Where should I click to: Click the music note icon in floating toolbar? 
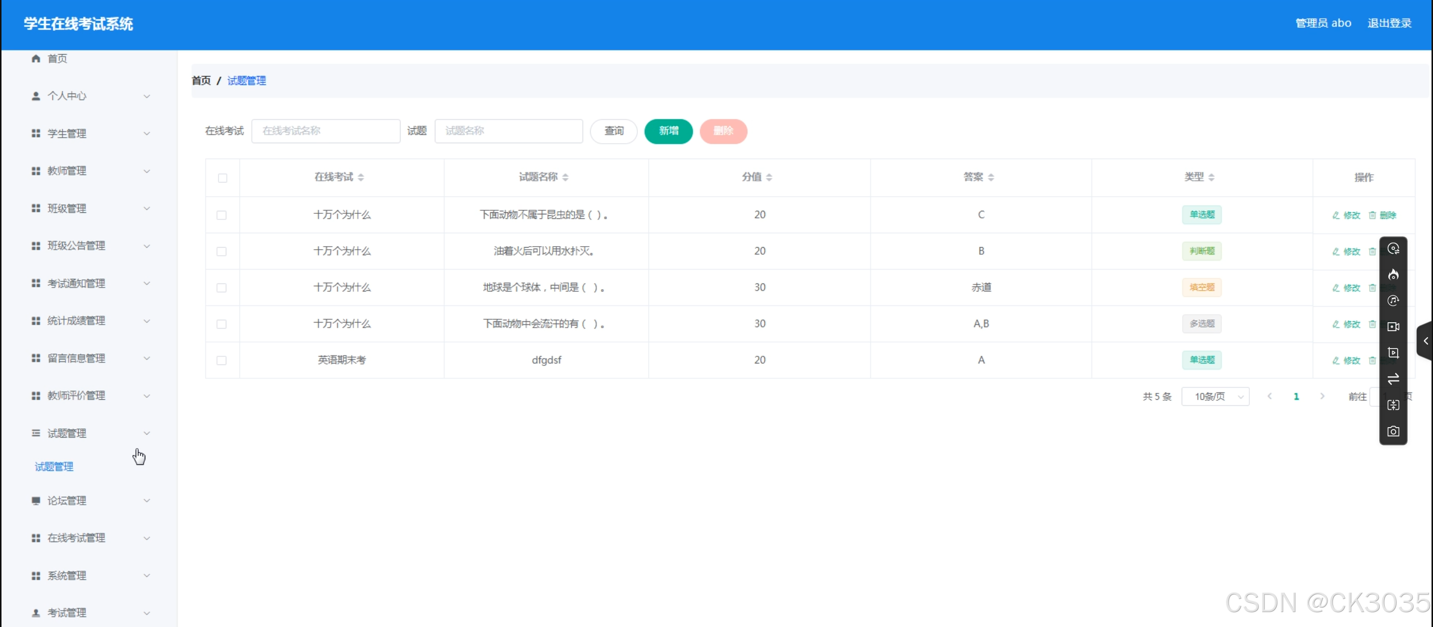click(1393, 301)
